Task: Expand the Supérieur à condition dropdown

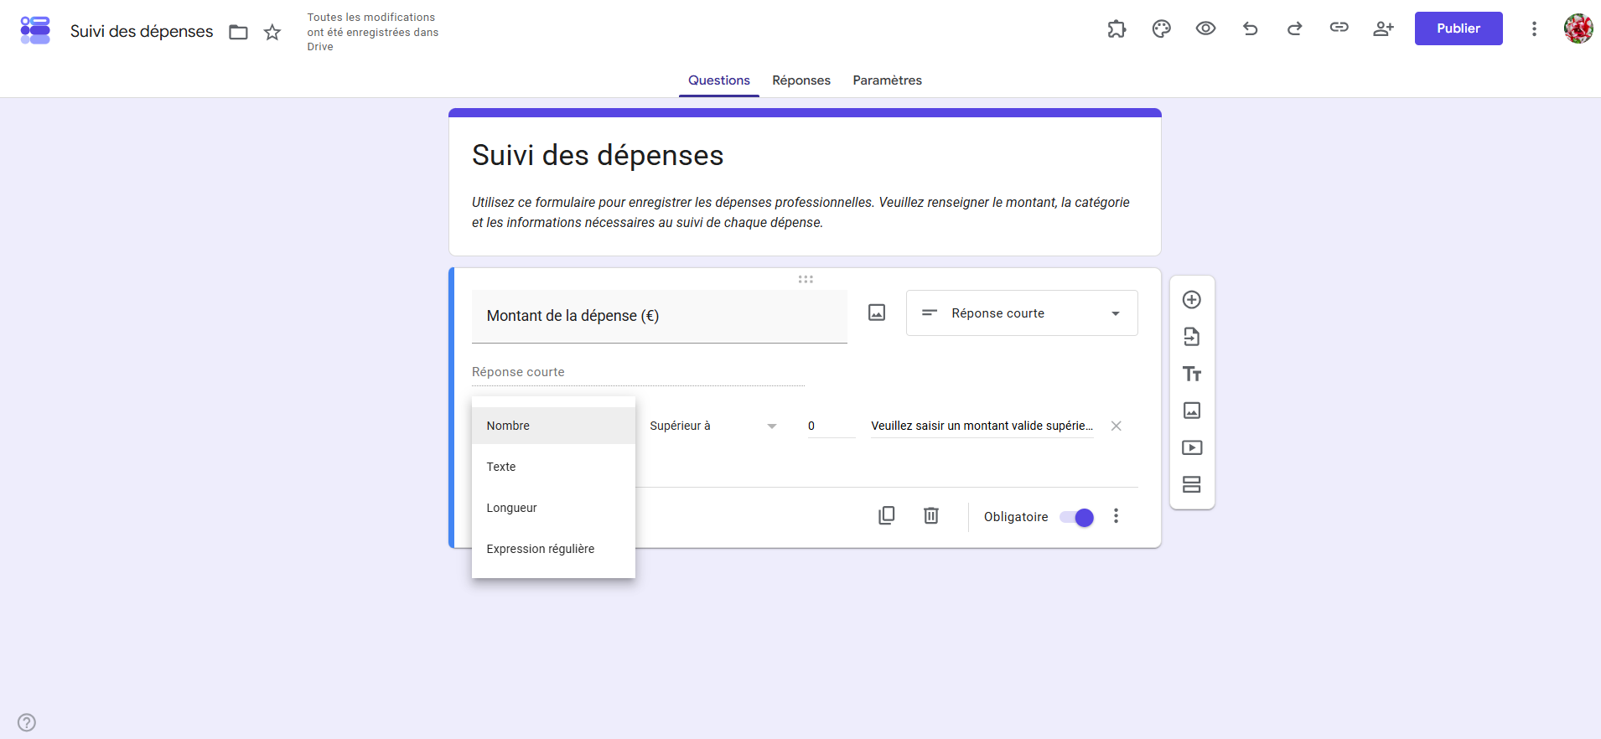Action: click(713, 426)
